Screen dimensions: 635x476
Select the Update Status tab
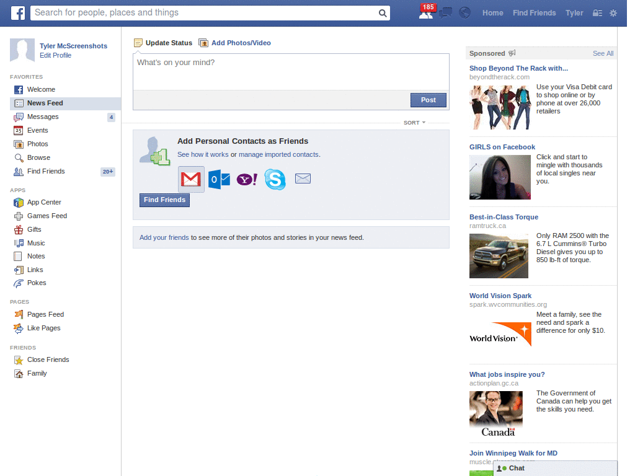pyautogui.click(x=163, y=43)
